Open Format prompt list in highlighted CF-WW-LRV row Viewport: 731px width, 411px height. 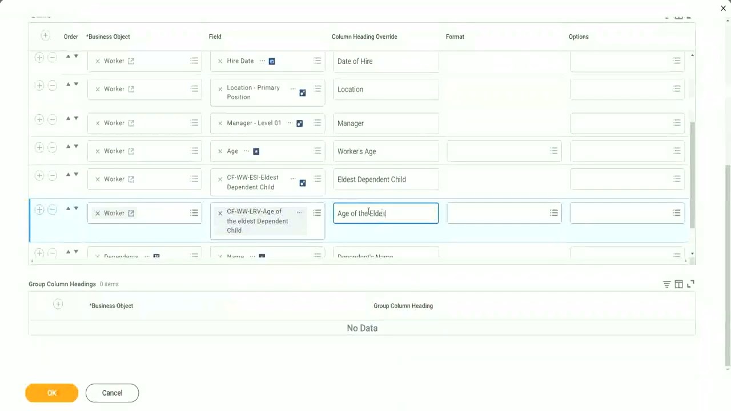553,213
